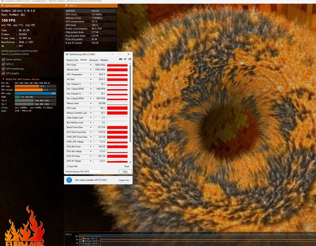Screen dimensions: 316x246
Task: Toggle the GPU monitoring checkbox
Action: tap(3, 69)
